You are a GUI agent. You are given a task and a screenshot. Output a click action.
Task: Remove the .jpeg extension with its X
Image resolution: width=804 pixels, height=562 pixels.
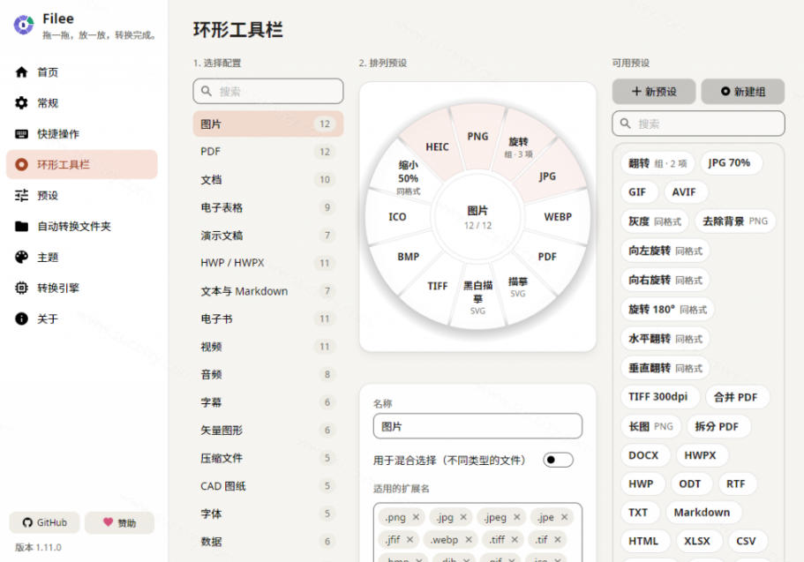coord(517,517)
